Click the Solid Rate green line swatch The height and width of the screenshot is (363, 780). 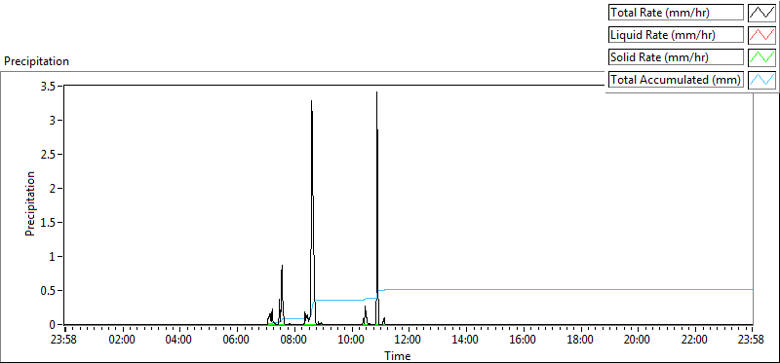pos(761,57)
